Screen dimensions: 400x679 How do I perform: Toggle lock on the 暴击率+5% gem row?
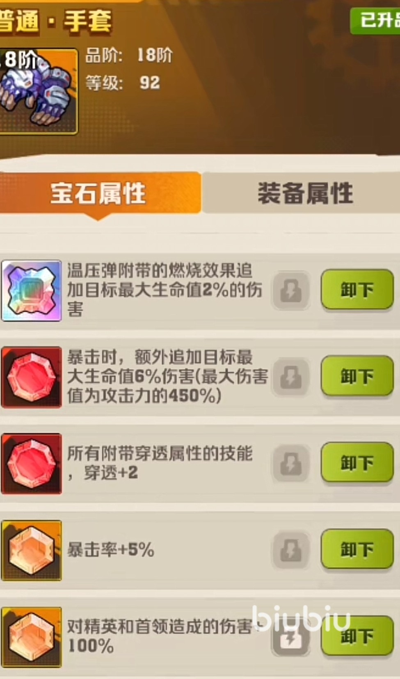pyautogui.click(x=291, y=550)
